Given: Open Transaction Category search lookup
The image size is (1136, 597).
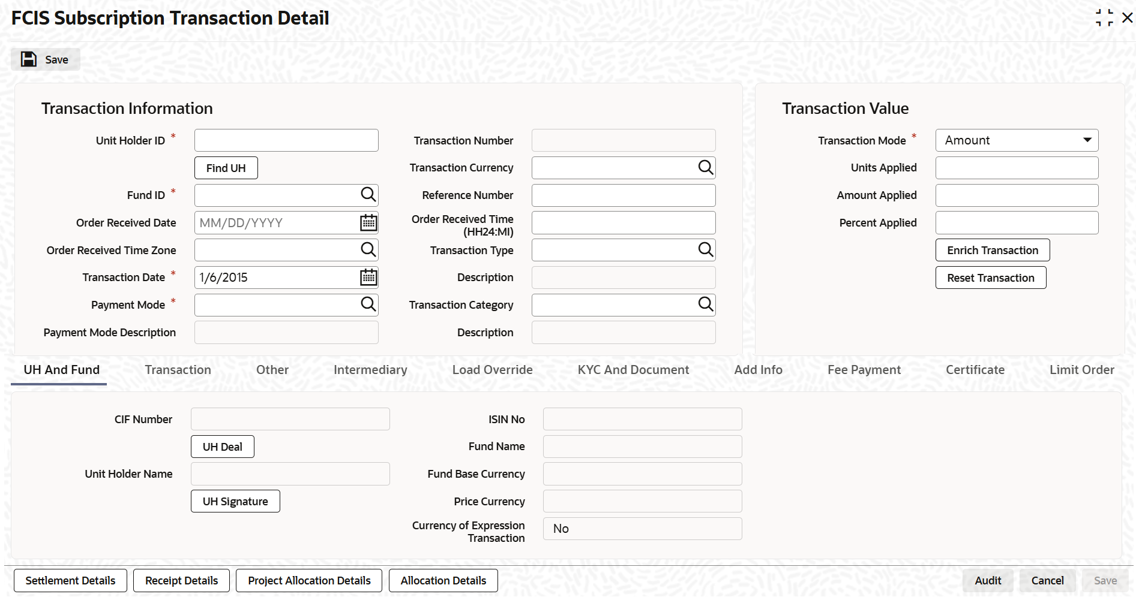Looking at the screenshot, I should [x=706, y=304].
